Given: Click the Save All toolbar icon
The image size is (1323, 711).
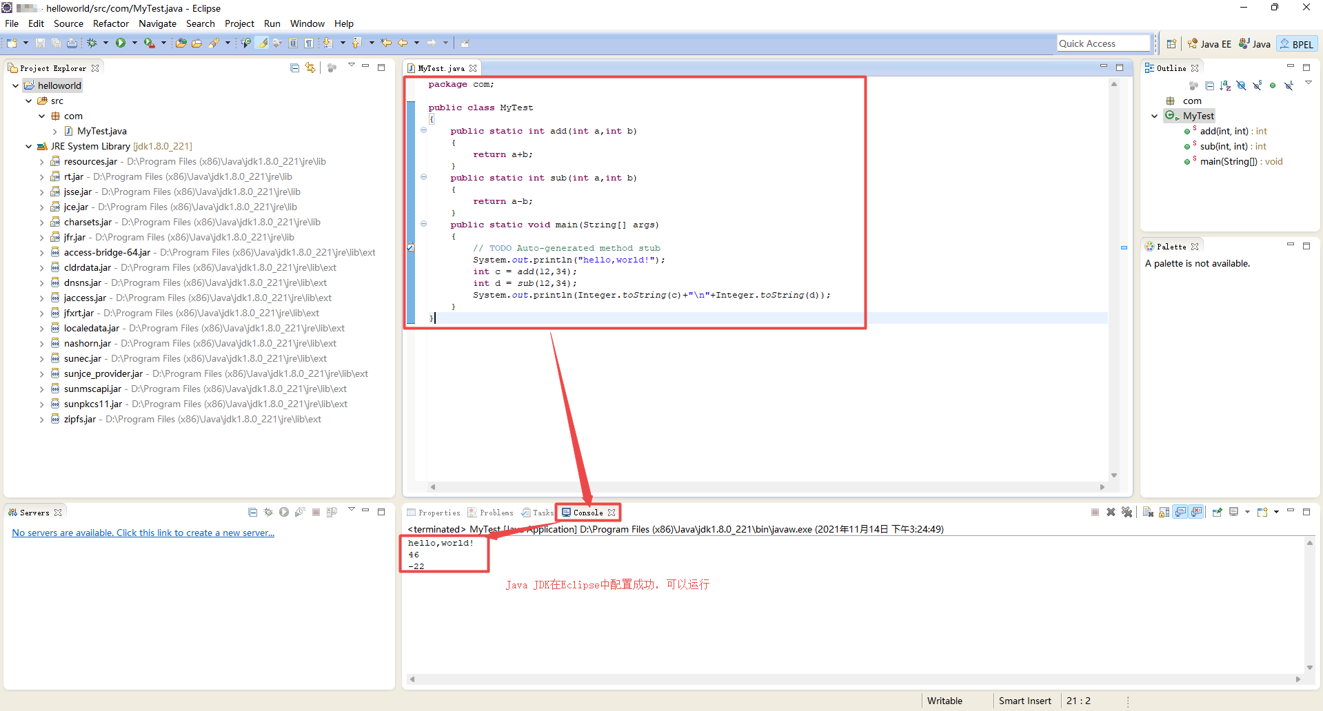Looking at the screenshot, I should (56, 43).
